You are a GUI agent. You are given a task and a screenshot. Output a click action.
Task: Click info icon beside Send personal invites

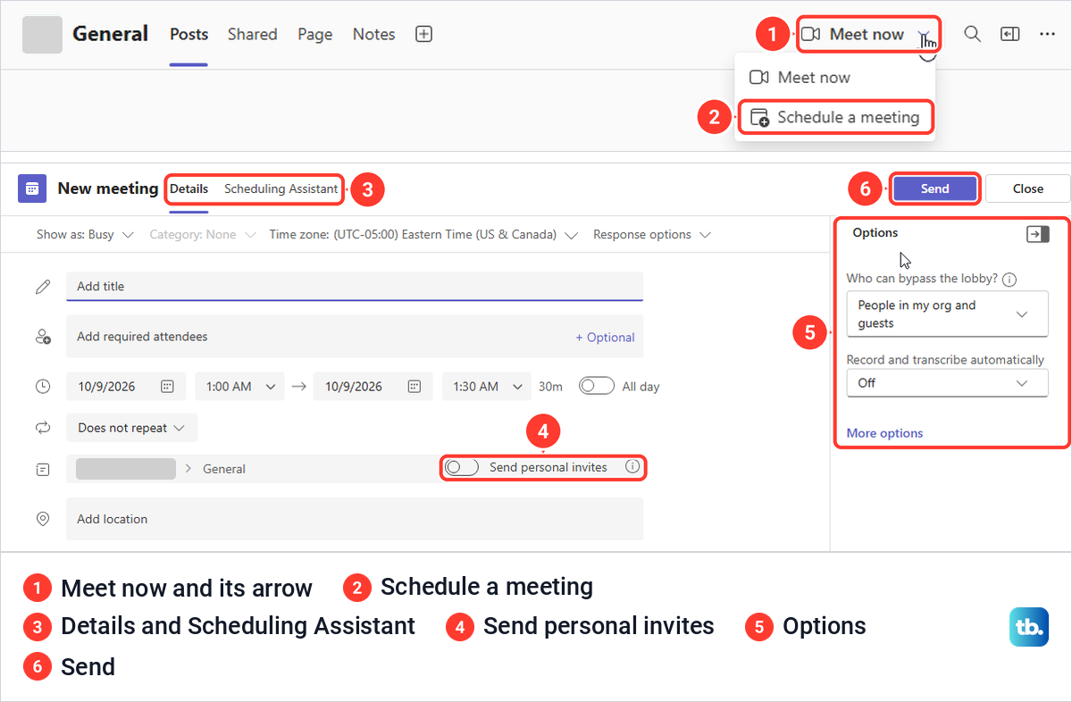click(632, 466)
